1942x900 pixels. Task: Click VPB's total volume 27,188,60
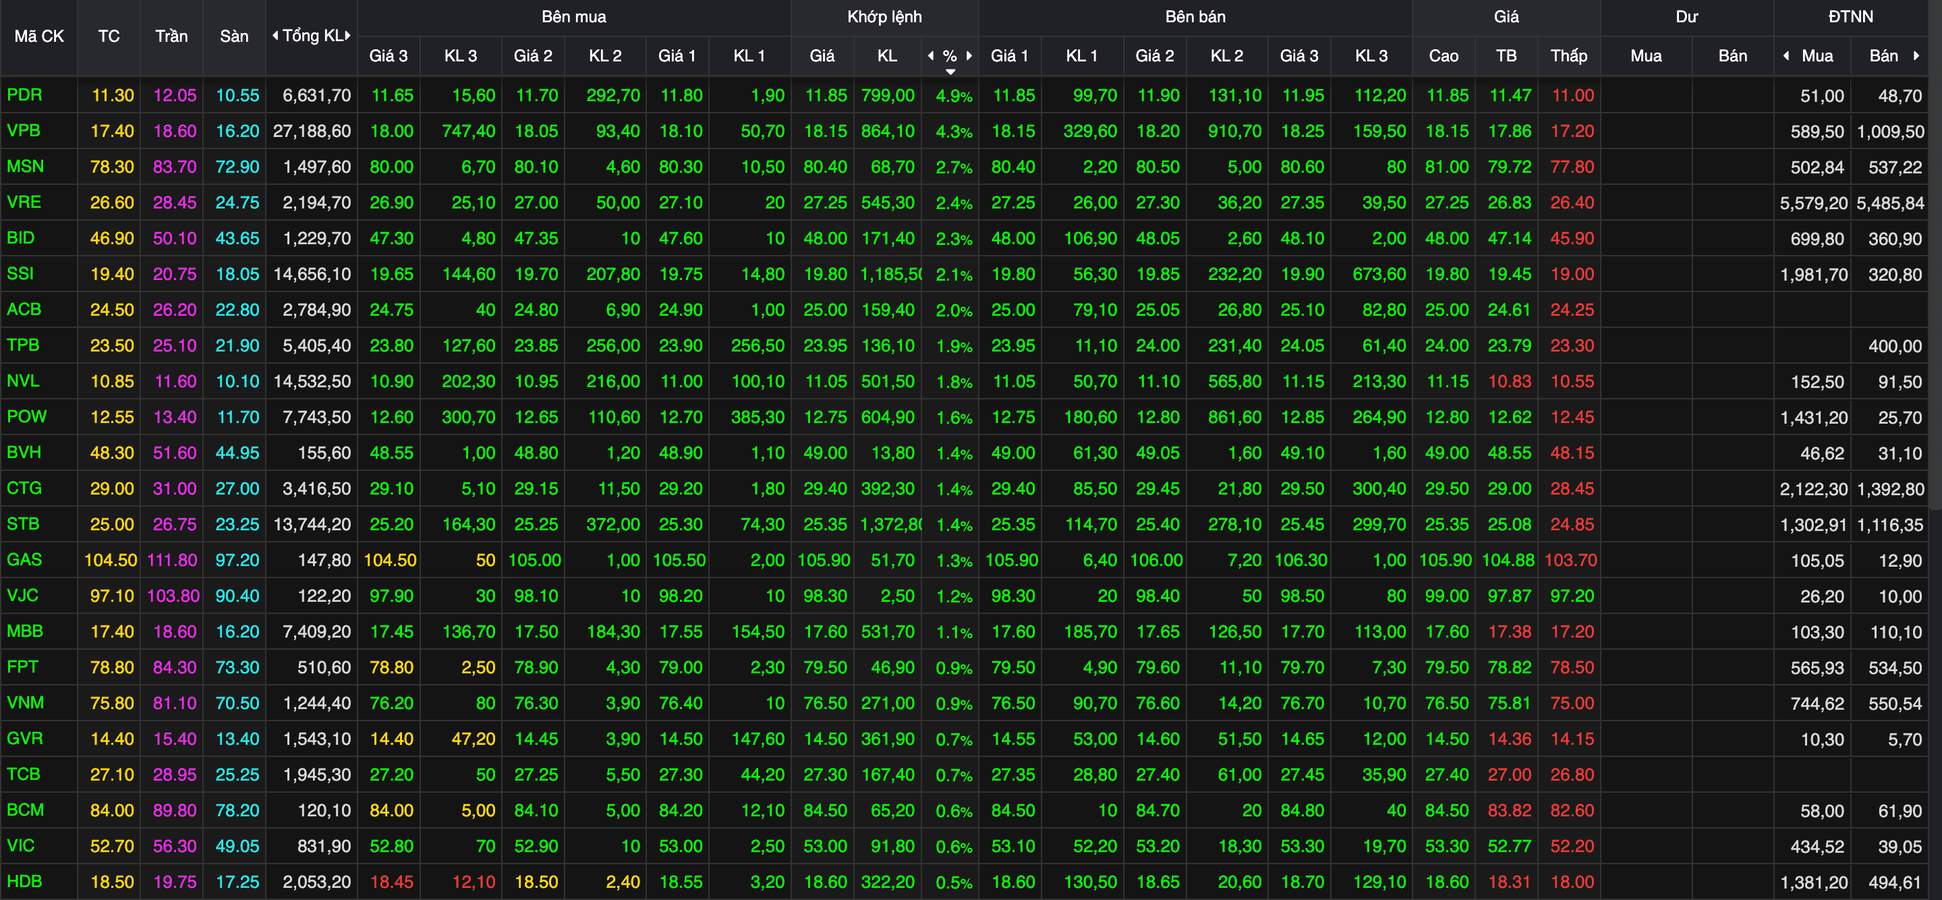pos(312,131)
